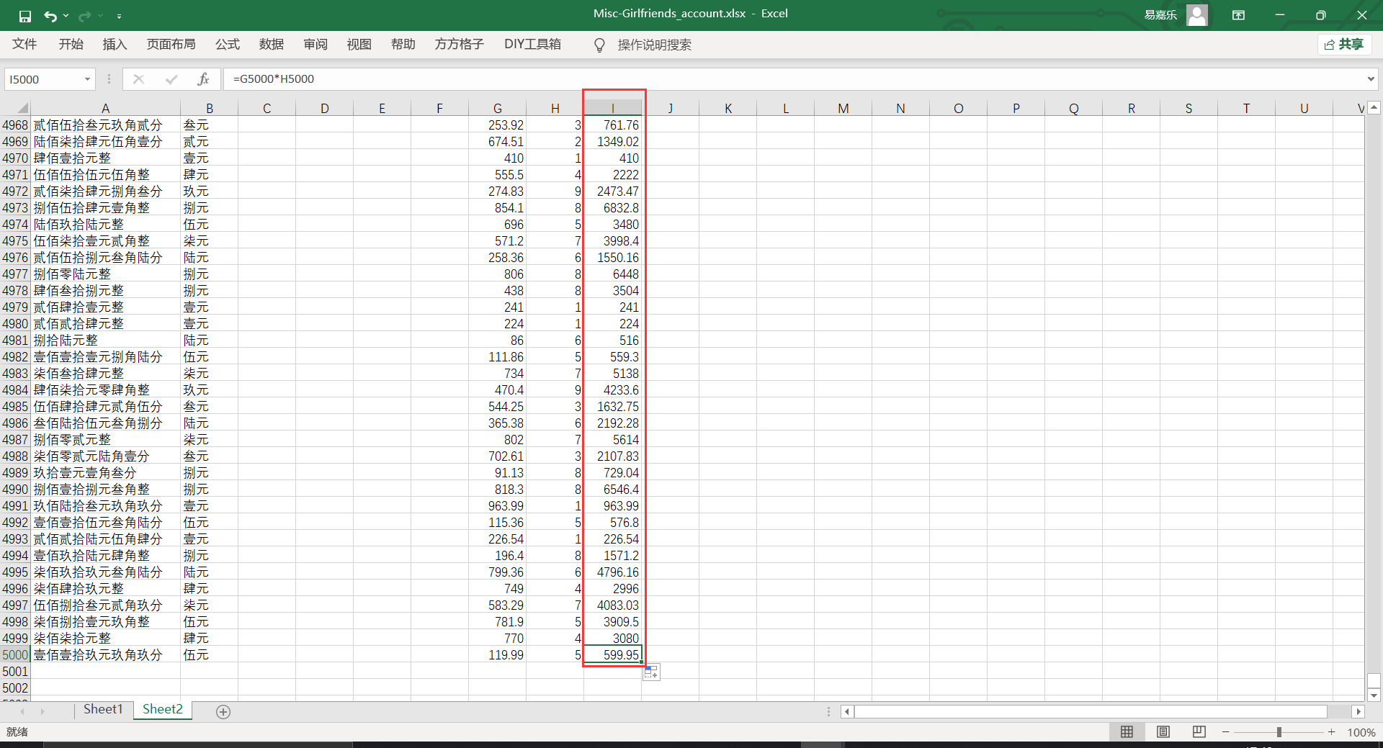Click the Save icon in the quick access toolbar
This screenshot has height=748, width=1383.
coord(25,16)
